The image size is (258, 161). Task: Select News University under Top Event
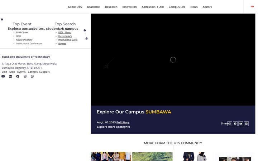[24, 40]
